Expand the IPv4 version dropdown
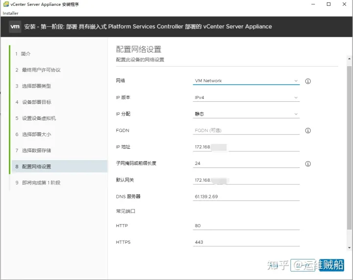 tap(246, 97)
